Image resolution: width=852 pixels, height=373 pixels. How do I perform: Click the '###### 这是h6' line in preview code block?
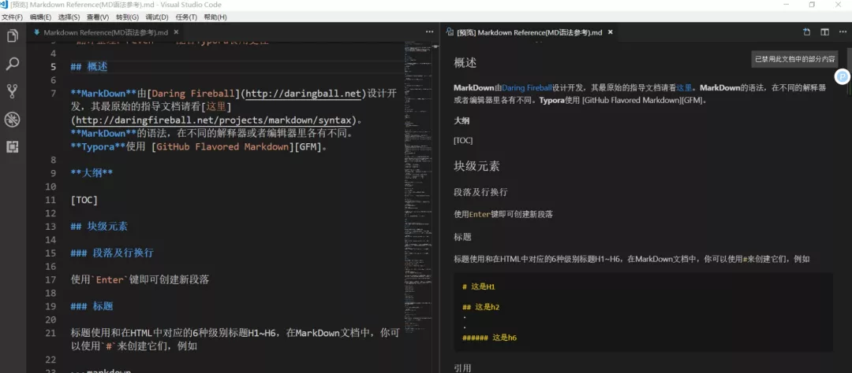point(489,338)
